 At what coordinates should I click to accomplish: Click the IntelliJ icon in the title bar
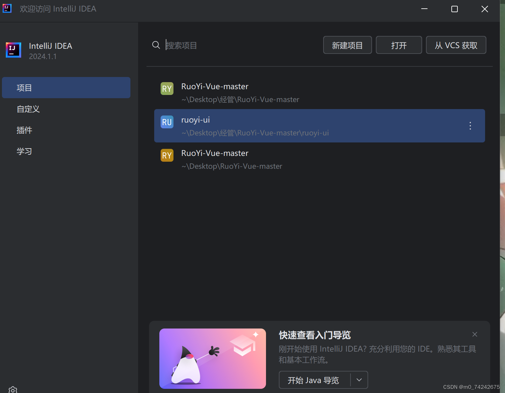pyautogui.click(x=7, y=8)
